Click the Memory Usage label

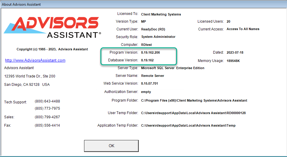click(x=211, y=61)
